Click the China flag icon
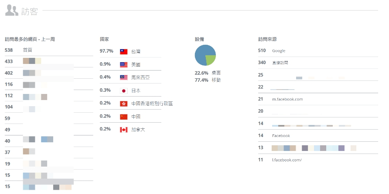This screenshot has height=194, width=389. tap(123, 117)
